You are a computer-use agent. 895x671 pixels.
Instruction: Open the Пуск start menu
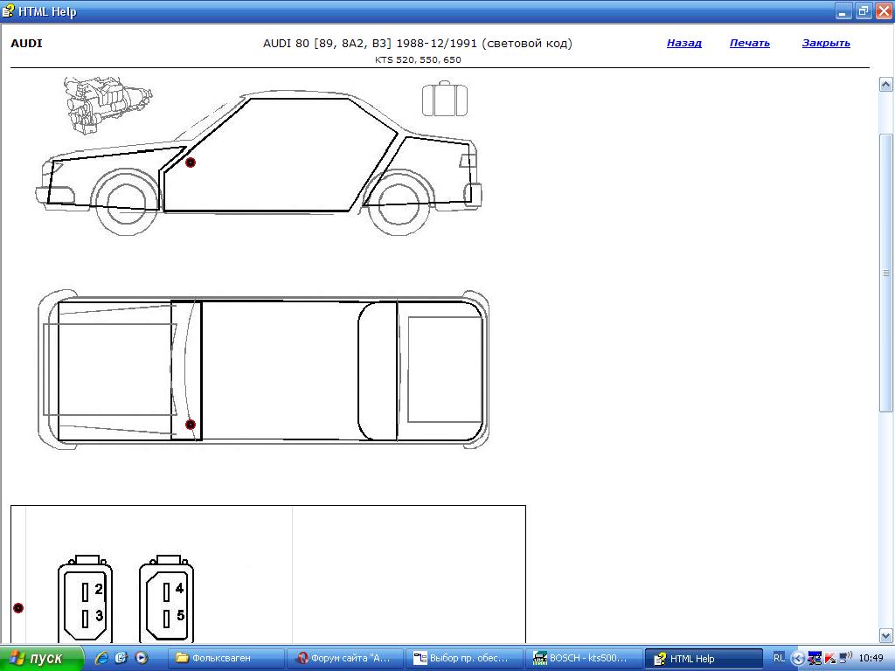[41, 659]
